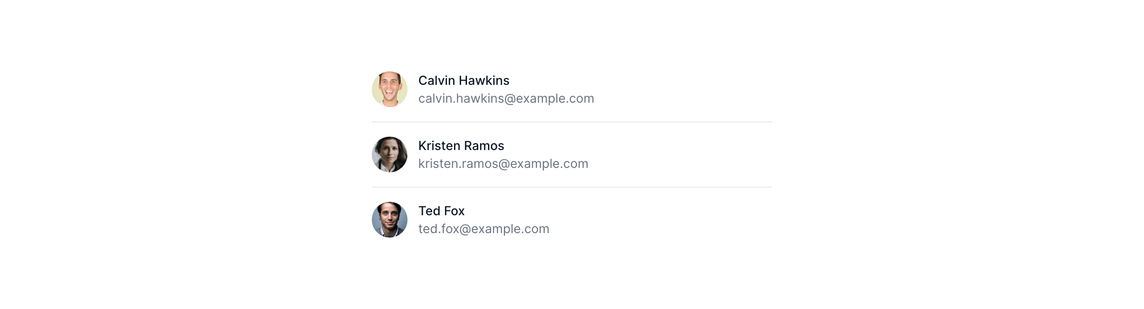Click Calvin Hawkins' profile photo
Viewport: 1144px width, 309px height.
(x=390, y=89)
